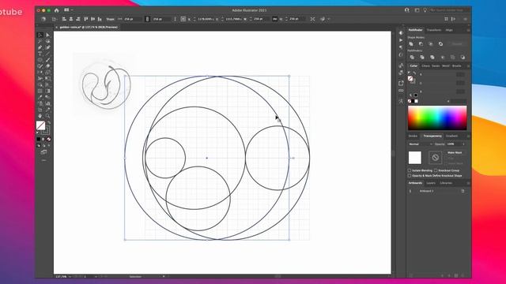Enable Isolate Blending checkbox
This screenshot has height=284, width=506.
pyautogui.click(x=410, y=170)
